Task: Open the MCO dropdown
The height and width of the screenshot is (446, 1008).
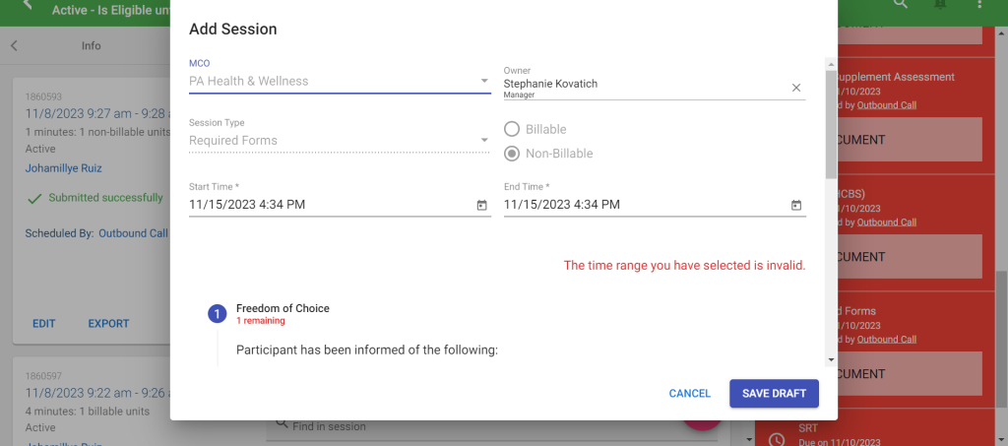Action: 339,81
